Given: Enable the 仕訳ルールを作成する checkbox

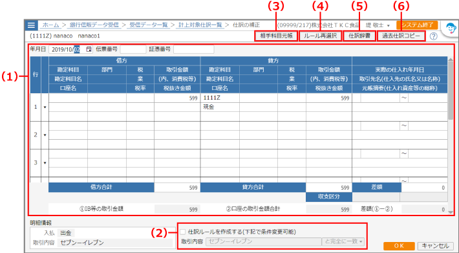Looking at the screenshot, I should click(x=183, y=232).
